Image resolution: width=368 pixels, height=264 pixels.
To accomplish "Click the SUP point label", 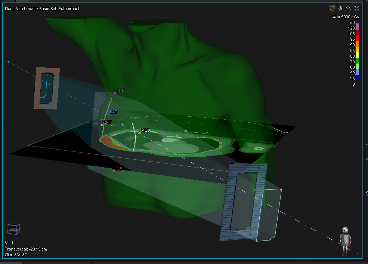I will click(x=120, y=90).
